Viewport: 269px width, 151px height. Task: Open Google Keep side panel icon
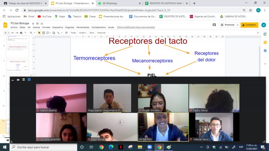pos(265,42)
